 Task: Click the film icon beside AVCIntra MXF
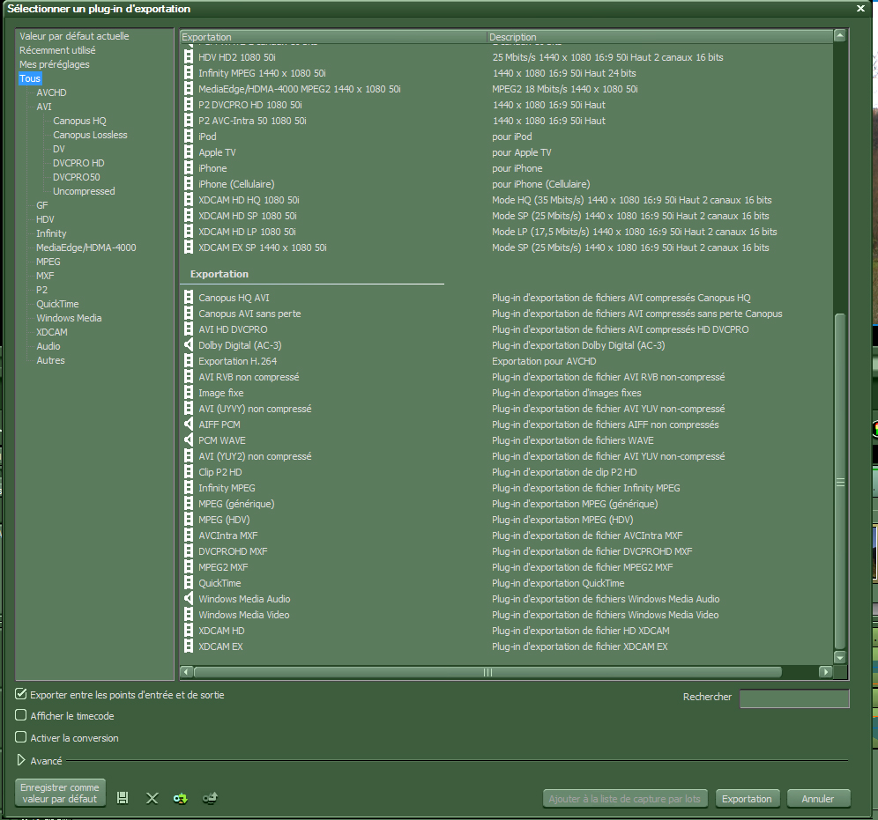tap(189, 536)
